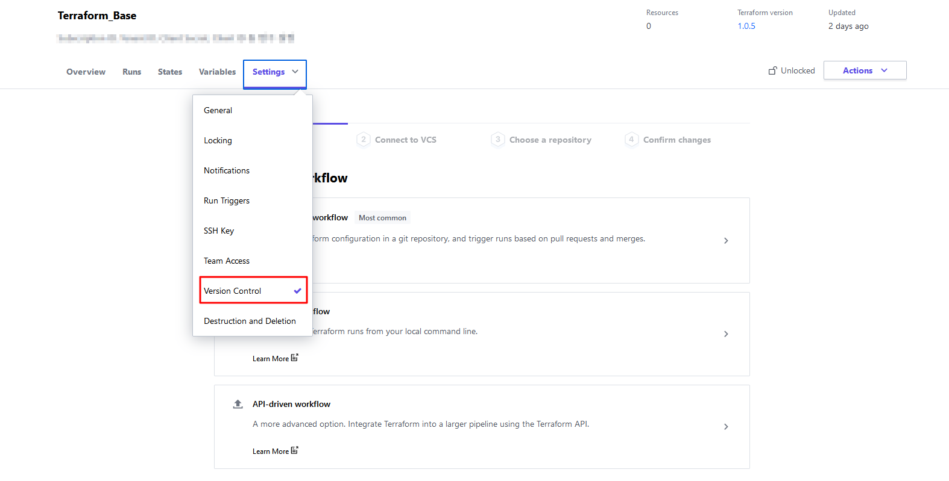Click the API-driven workflow upload icon
This screenshot has height=481, width=949.
238,404
